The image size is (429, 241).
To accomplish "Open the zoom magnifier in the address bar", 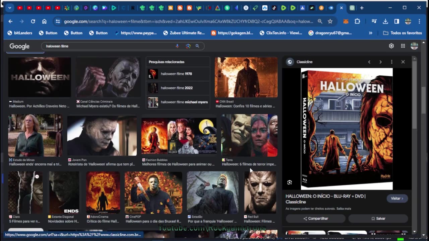I will click(320, 21).
